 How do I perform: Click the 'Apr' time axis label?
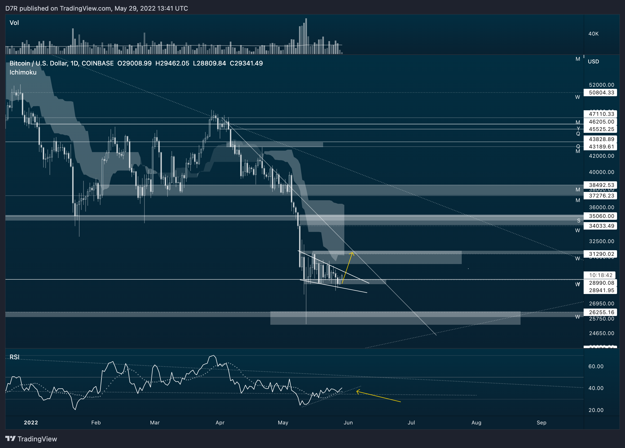pos(220,423)
